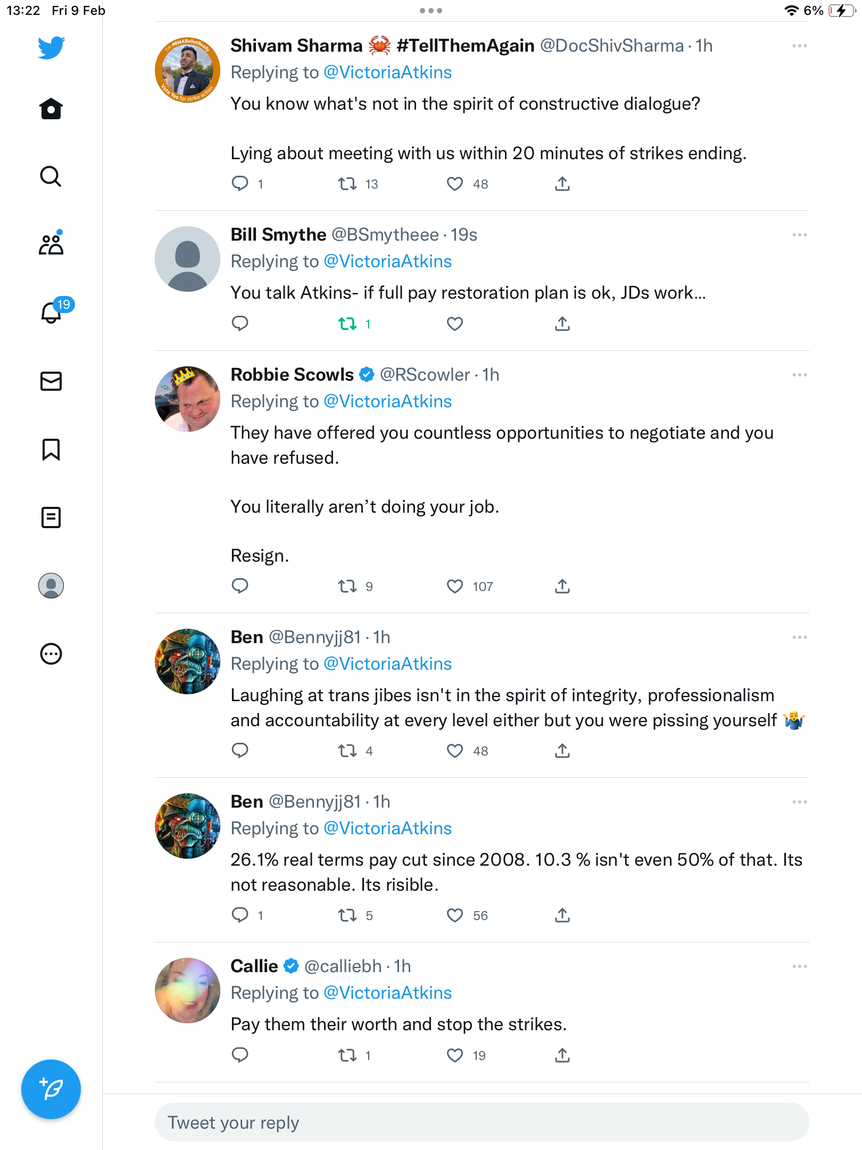Open the Home feed icon
The height and width of the screenshot is (1150, 862).
[51, 109]
